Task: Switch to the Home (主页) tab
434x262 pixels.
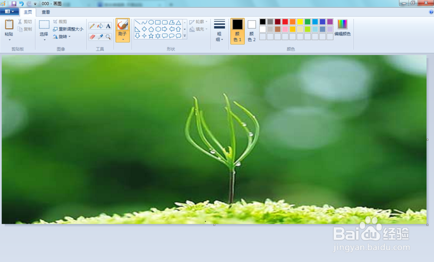Action: point(28,12)
